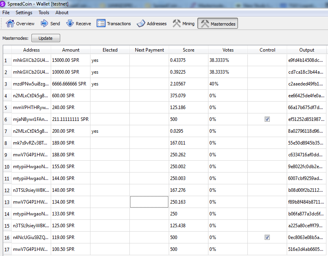Click the yes elected cell in row 7

click(110, 131)
